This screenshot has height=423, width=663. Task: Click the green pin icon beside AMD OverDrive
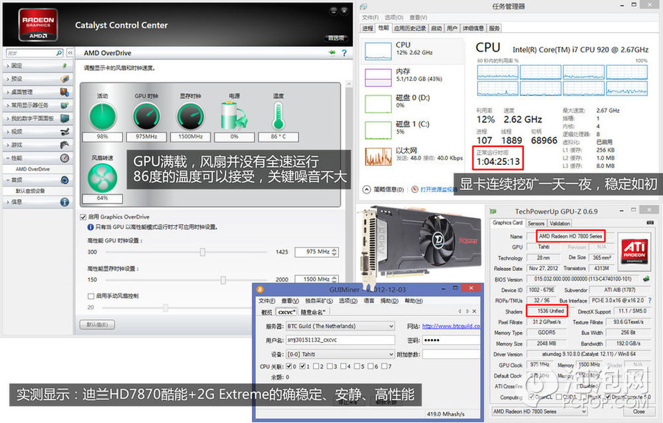point(332,53)
